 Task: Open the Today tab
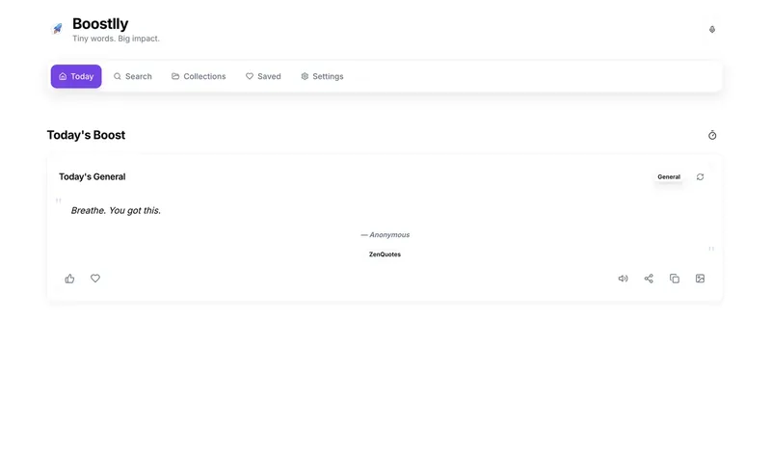tap(76, 76)
